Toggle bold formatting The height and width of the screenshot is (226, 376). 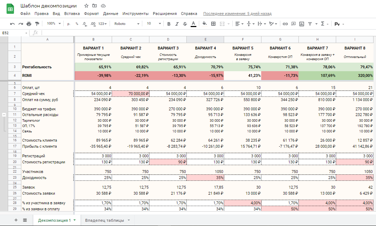pyautogui.click(x=169, y=24)
